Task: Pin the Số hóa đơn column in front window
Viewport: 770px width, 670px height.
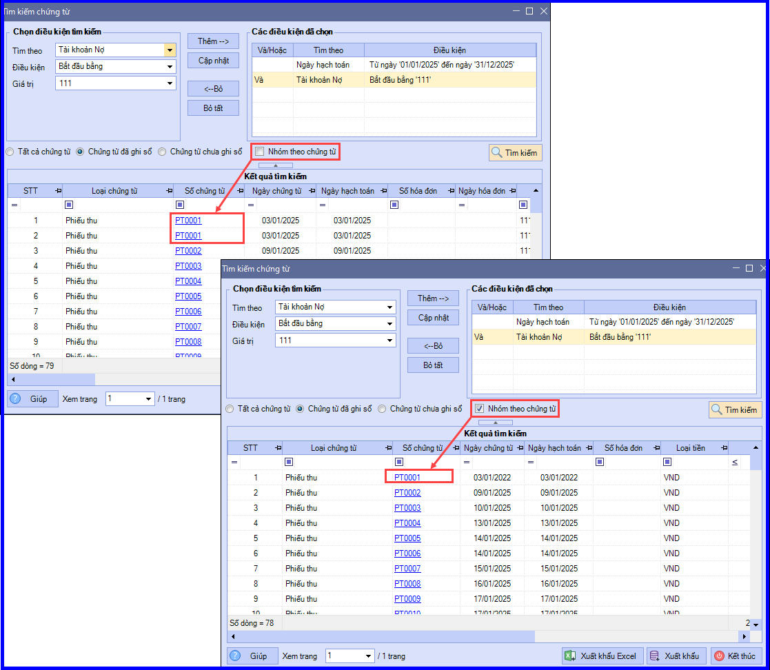Action: [656, 448]
